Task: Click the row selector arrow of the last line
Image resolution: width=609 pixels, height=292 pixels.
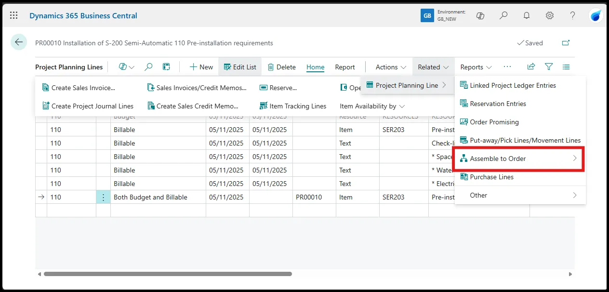Action: (x=41, y=197)
